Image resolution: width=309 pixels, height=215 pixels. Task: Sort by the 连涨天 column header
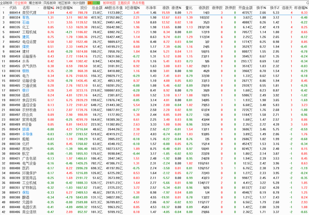coord(287,8)
